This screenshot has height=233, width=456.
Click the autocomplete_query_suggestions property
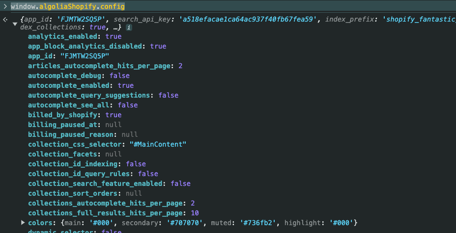(x=89, y=95)
